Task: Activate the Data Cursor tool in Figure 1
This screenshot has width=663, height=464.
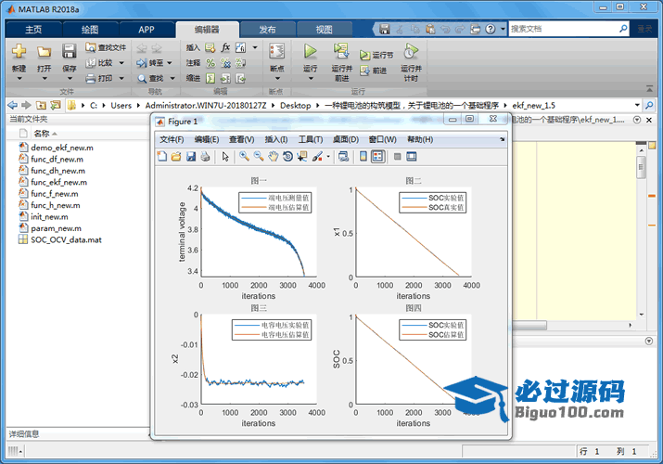Action: coord(302,157)
